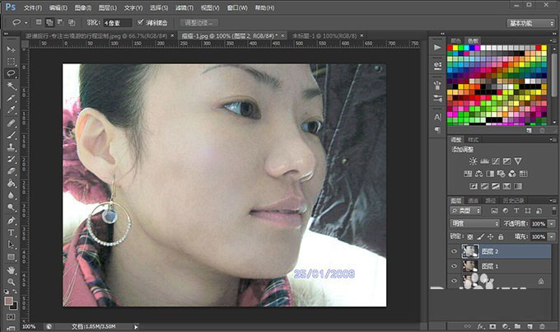Toggle visibility of 图层 1

pos(454,266)
